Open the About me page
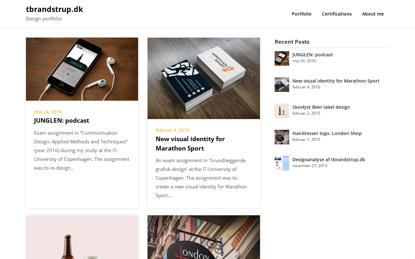Image resolution: width=415 pixels, height=259 pixels. [373, 14]
